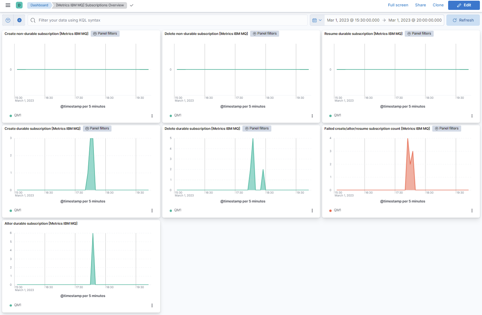Viewport: 482px width, 315px height.
Task: Click the D space avatar icon
Action: pyautogui.click(x=19, y=5)
